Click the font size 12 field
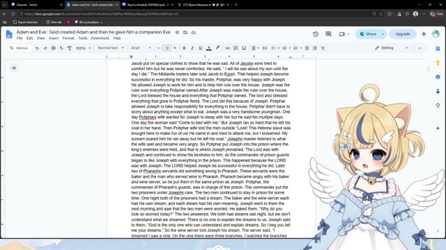Image resolution: width=446 pixels, height=250 pixels. 167,48
